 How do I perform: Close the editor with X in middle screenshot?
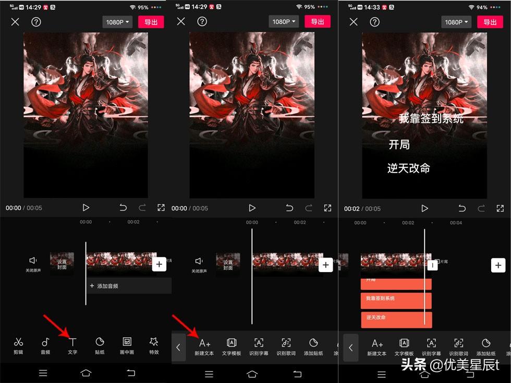coord(181,21)
